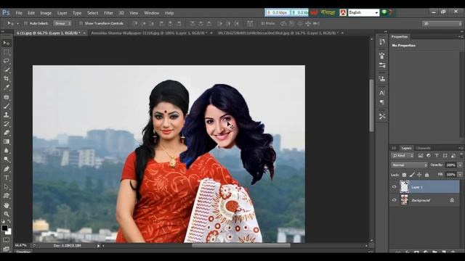465x261 pixels.
Task: Switch to the Anushka Sharma Wallpaper document tab
Action: tap(149, 33)
